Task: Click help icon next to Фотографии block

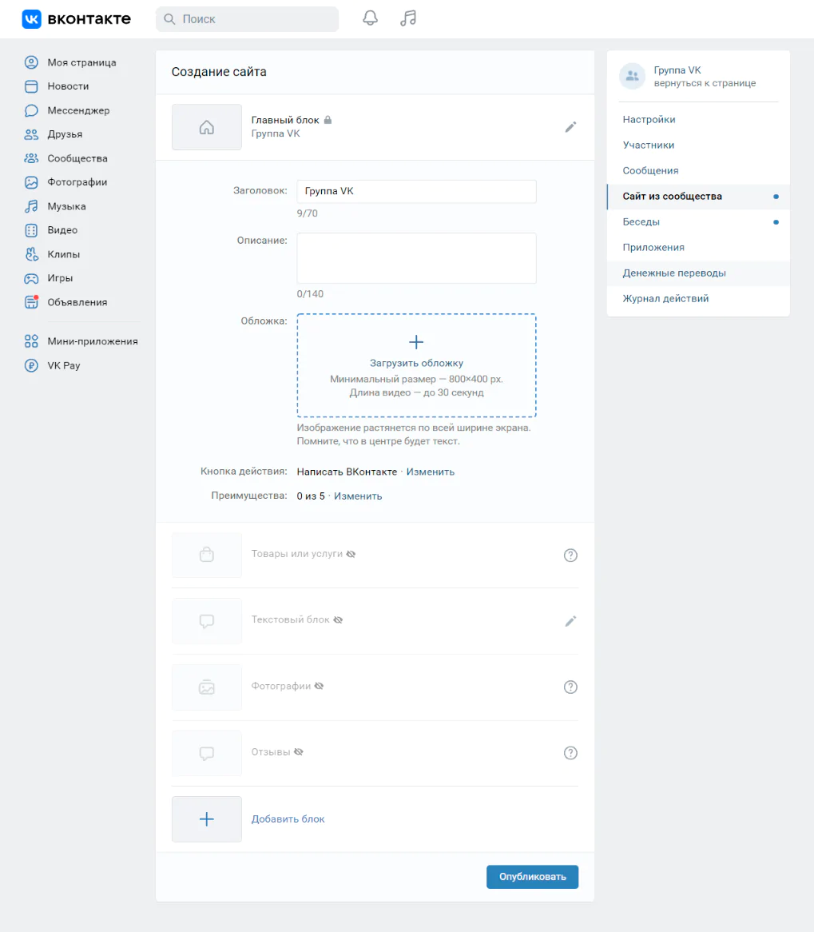Action: (570, 687)
